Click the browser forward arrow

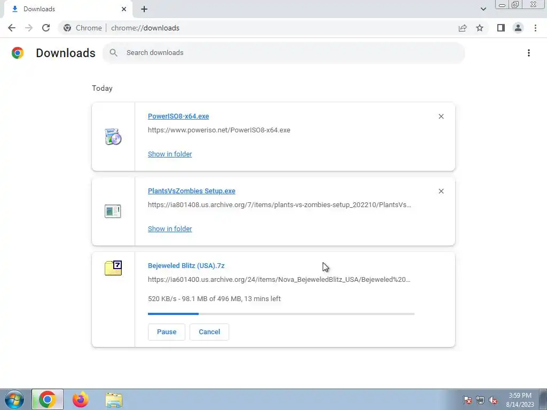(x=29, y=28)
